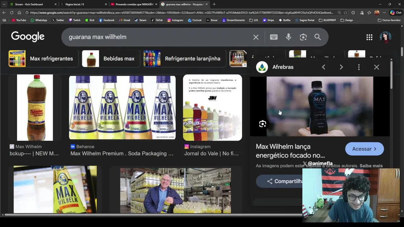Open the Design bookmarks folder
The height and width of the screenshot is (227, 404).
pos(347,20)
